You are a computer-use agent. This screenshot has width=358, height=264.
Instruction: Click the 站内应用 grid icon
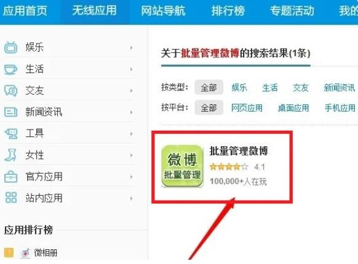[10, 198]
